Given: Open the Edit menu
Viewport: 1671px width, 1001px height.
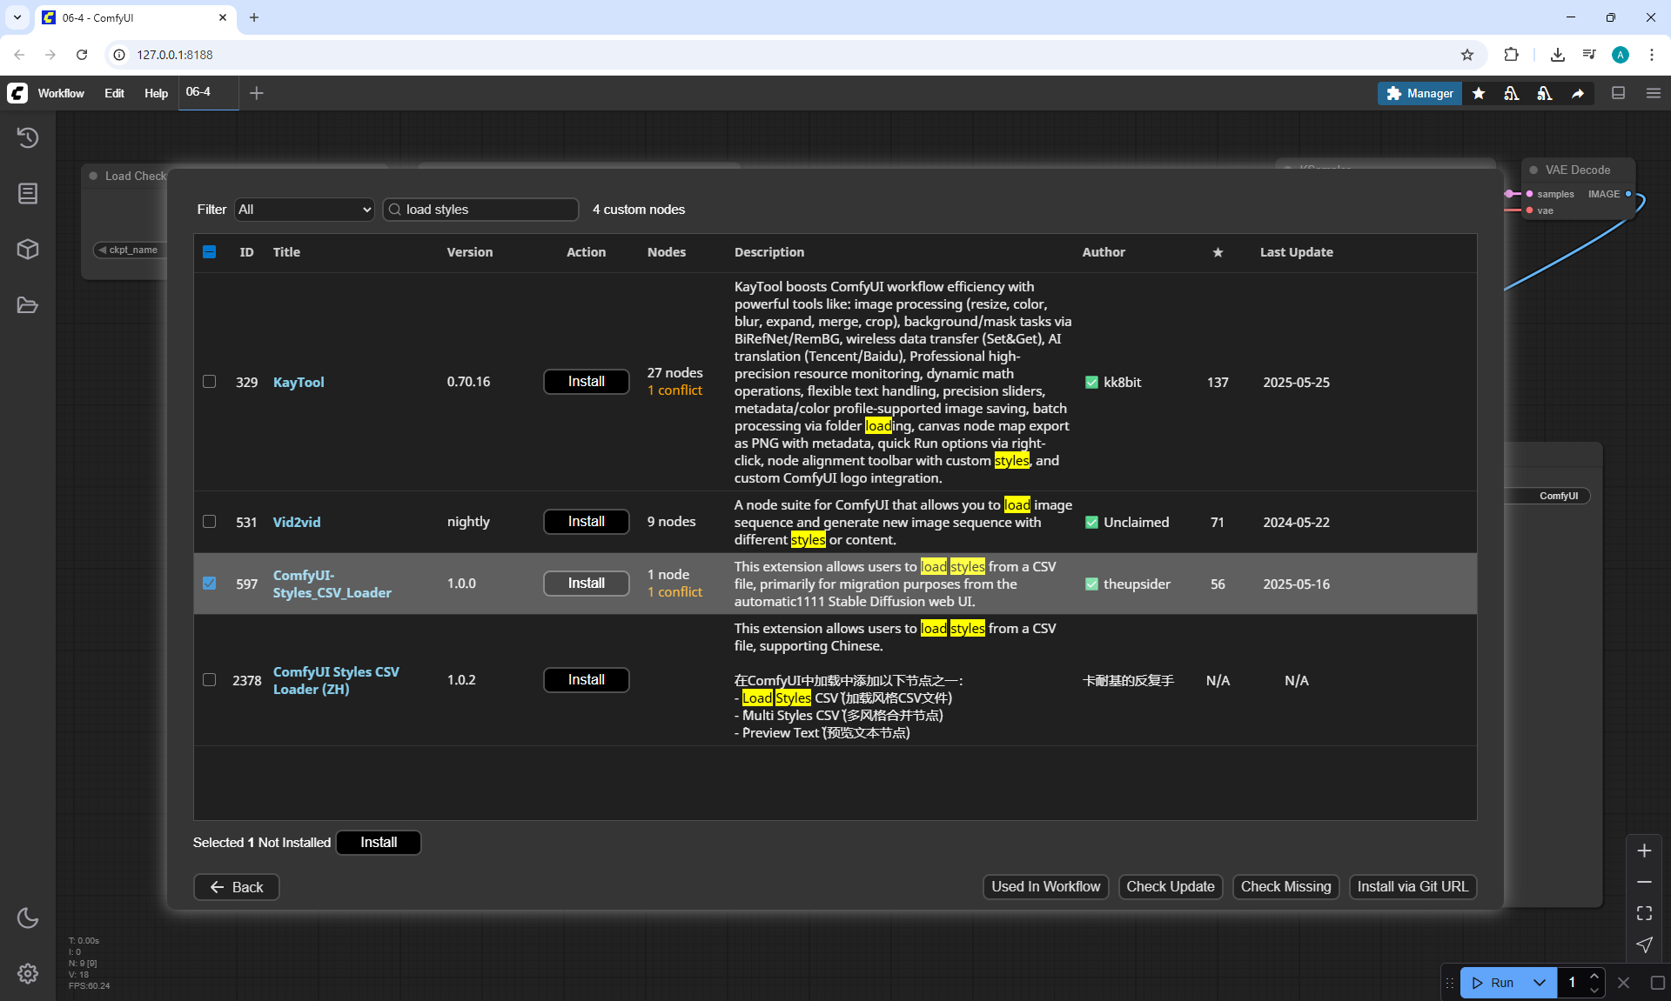Looking at the screenshot, I should pyautogui.click(x=114, y=93).
